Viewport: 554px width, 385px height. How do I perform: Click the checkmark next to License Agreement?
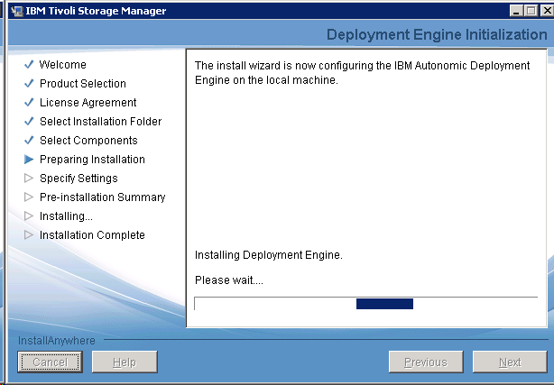pyautogui.click(x=29, y=103)
